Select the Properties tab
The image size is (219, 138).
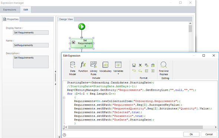tap(11, 19)
